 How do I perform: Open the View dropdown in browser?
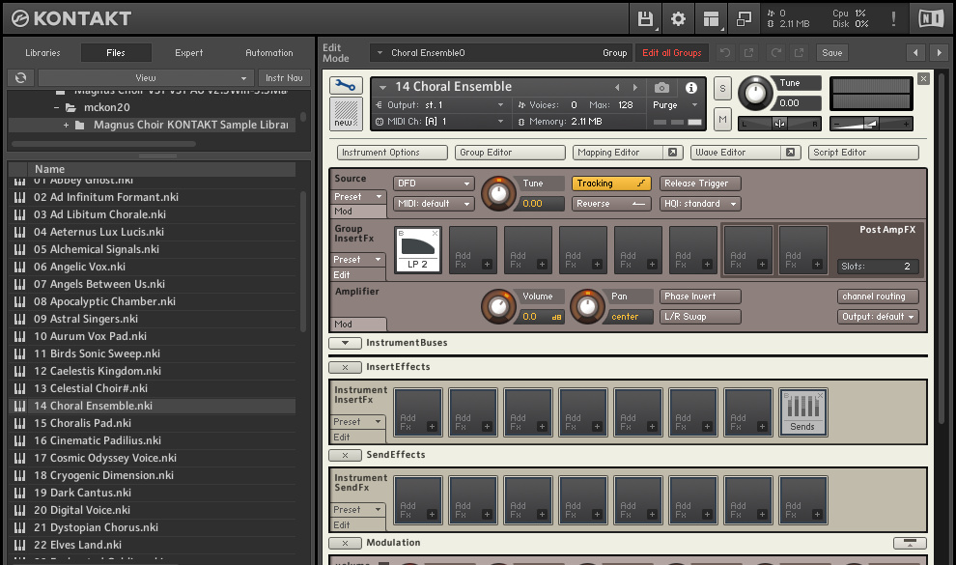[x=145, y=77]
